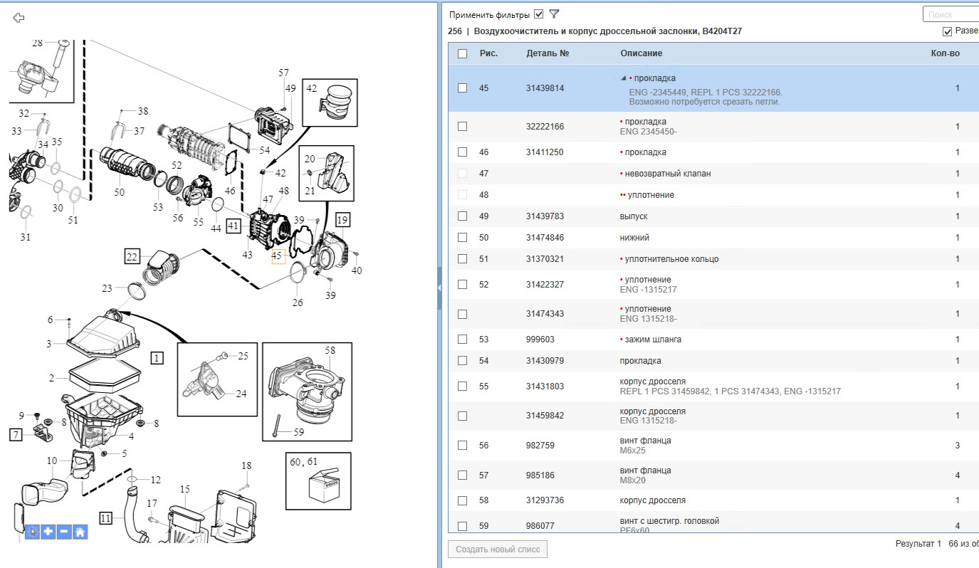Focus the 'Поиск' search field
979x568 pixels.
click(x=951, y=14)
